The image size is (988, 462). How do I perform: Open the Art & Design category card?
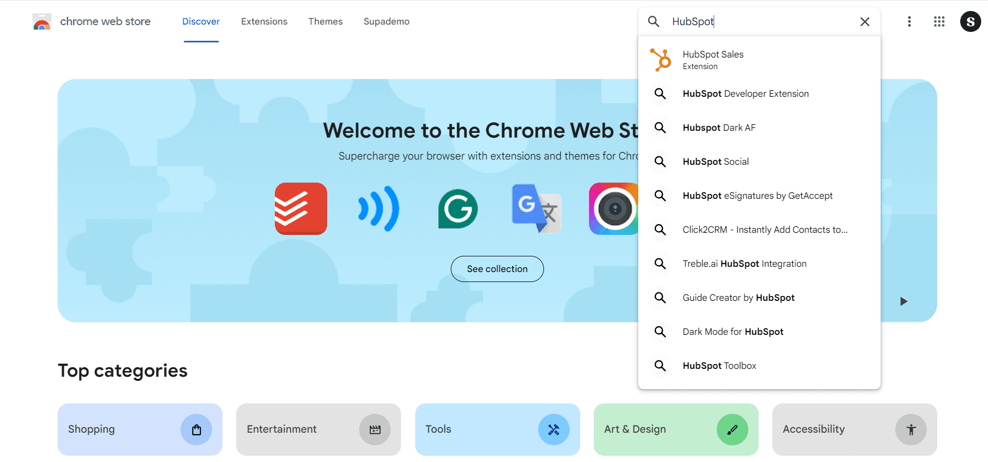(x=676, y=430)
